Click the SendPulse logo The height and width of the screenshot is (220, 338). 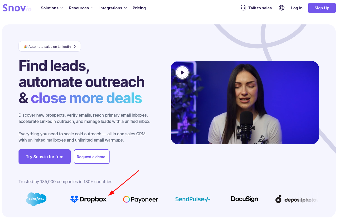193,199
